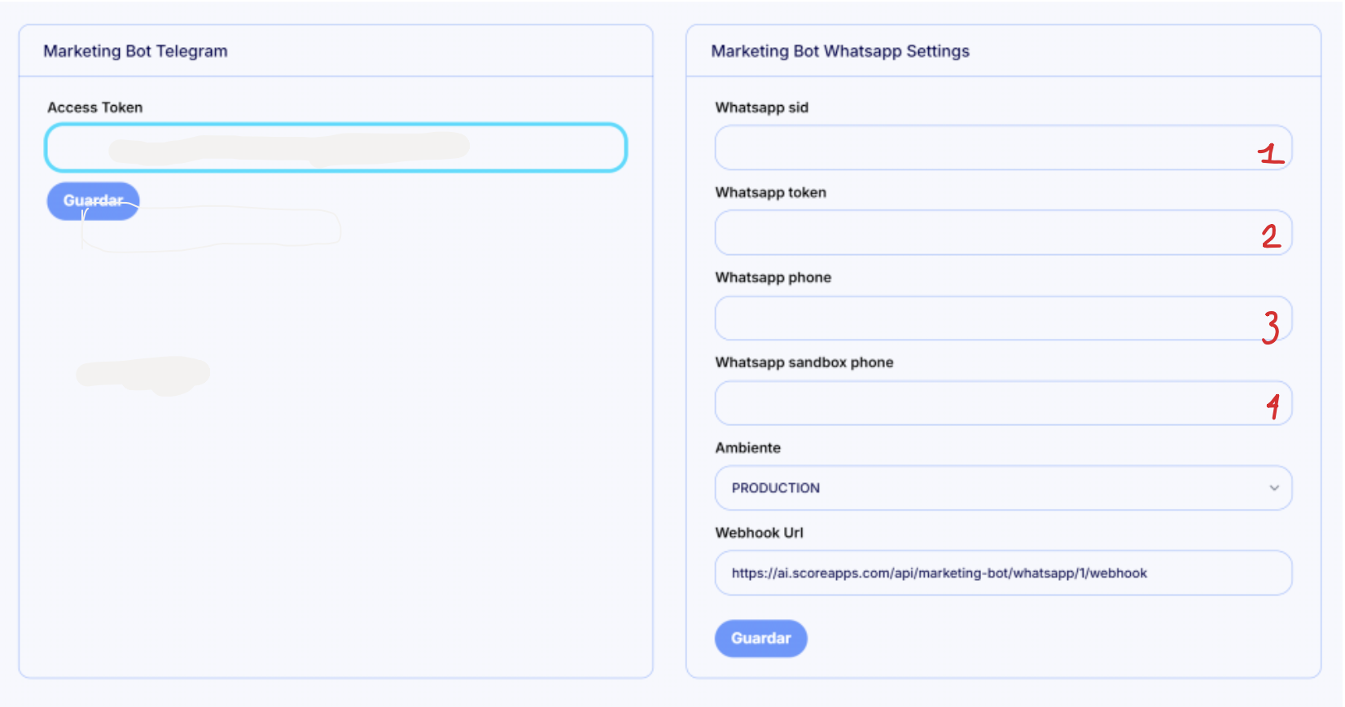Click the Whatsapp sandbox phone field

977,403
